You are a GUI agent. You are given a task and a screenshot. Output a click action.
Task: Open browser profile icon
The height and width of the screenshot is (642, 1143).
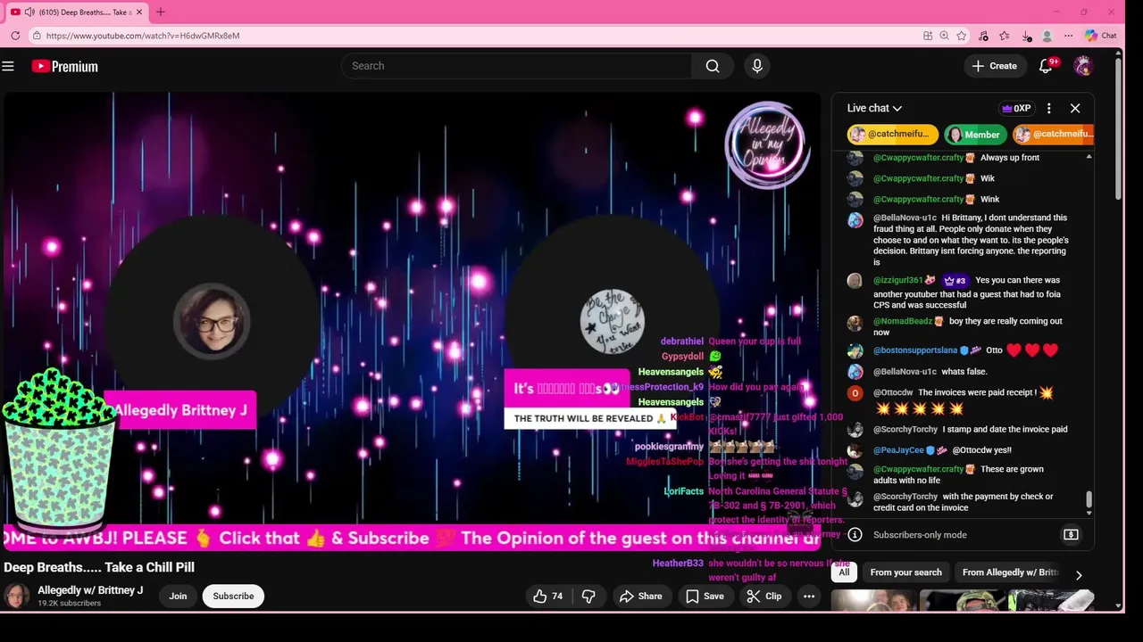[1047, 36]
